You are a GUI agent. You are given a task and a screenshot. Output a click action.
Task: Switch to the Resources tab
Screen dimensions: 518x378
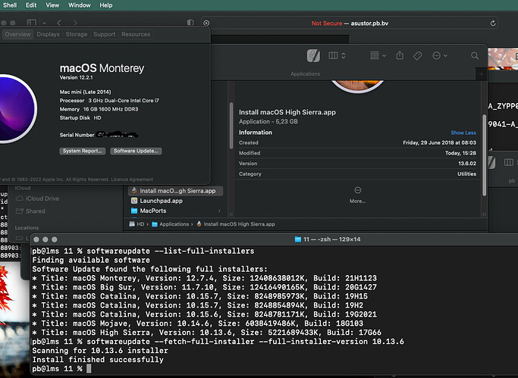click(x=136, y=34)
